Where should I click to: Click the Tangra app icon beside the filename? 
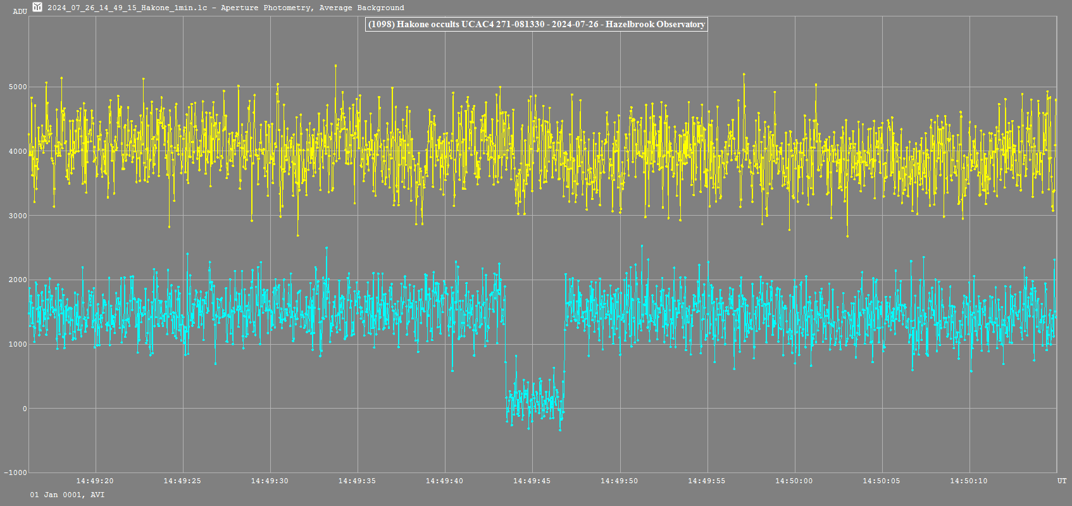37,8
